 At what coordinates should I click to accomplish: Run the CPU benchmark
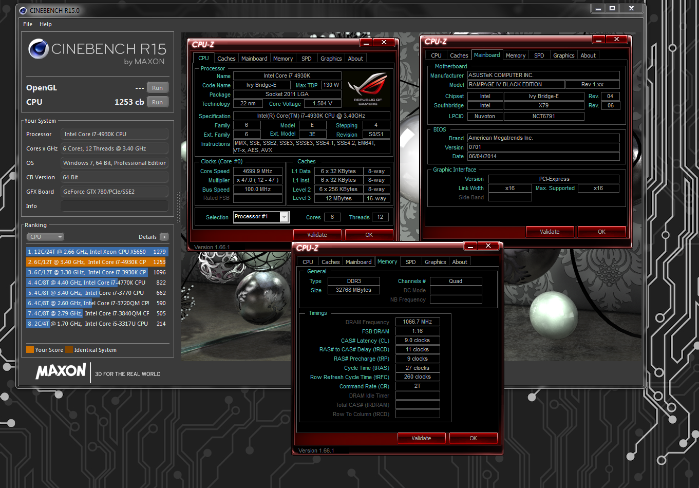click(x=158, y=102)
